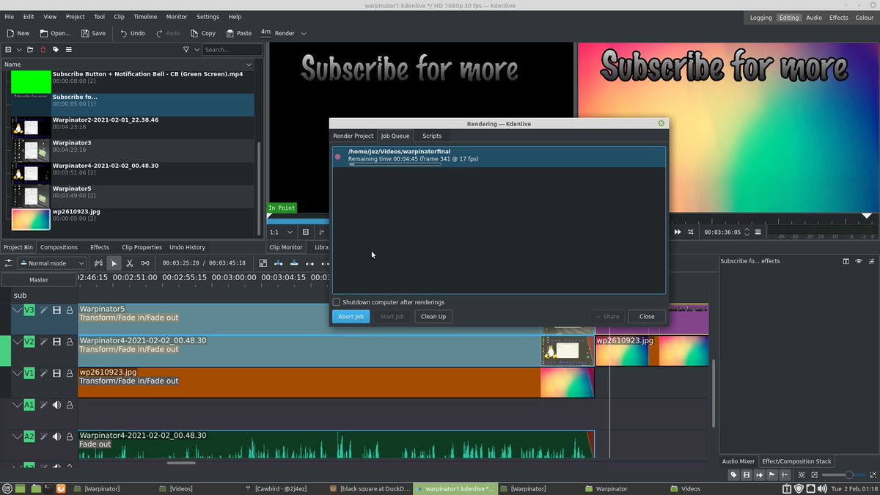
Task: Click the Abort Job button
Action: tap(351, 316)
